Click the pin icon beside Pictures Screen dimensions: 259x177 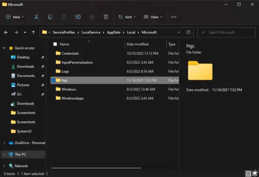pos(43,85)
